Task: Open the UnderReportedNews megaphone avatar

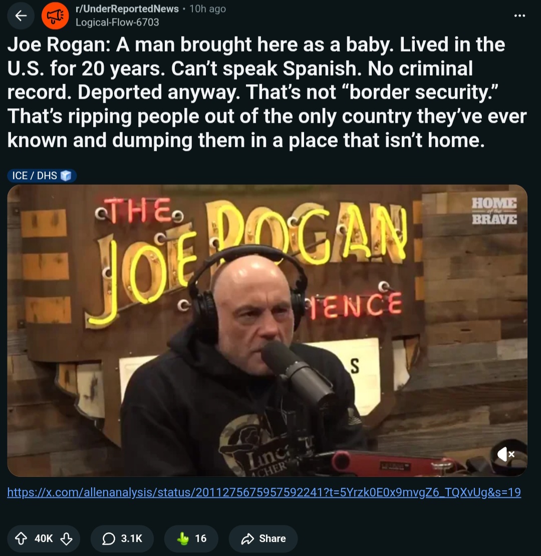Action: point(55,16)
